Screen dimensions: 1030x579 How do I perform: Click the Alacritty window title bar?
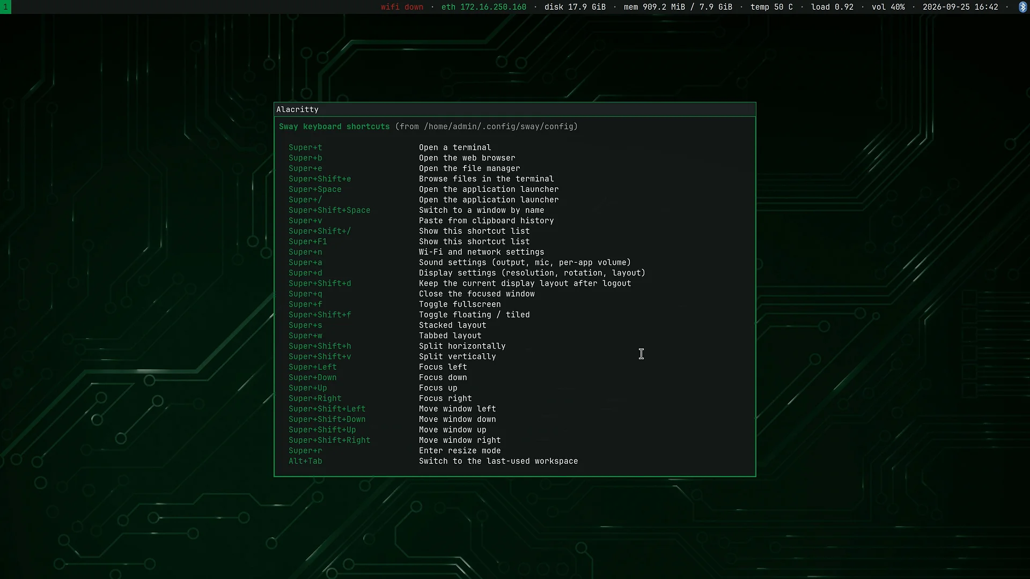coord(515,109)
